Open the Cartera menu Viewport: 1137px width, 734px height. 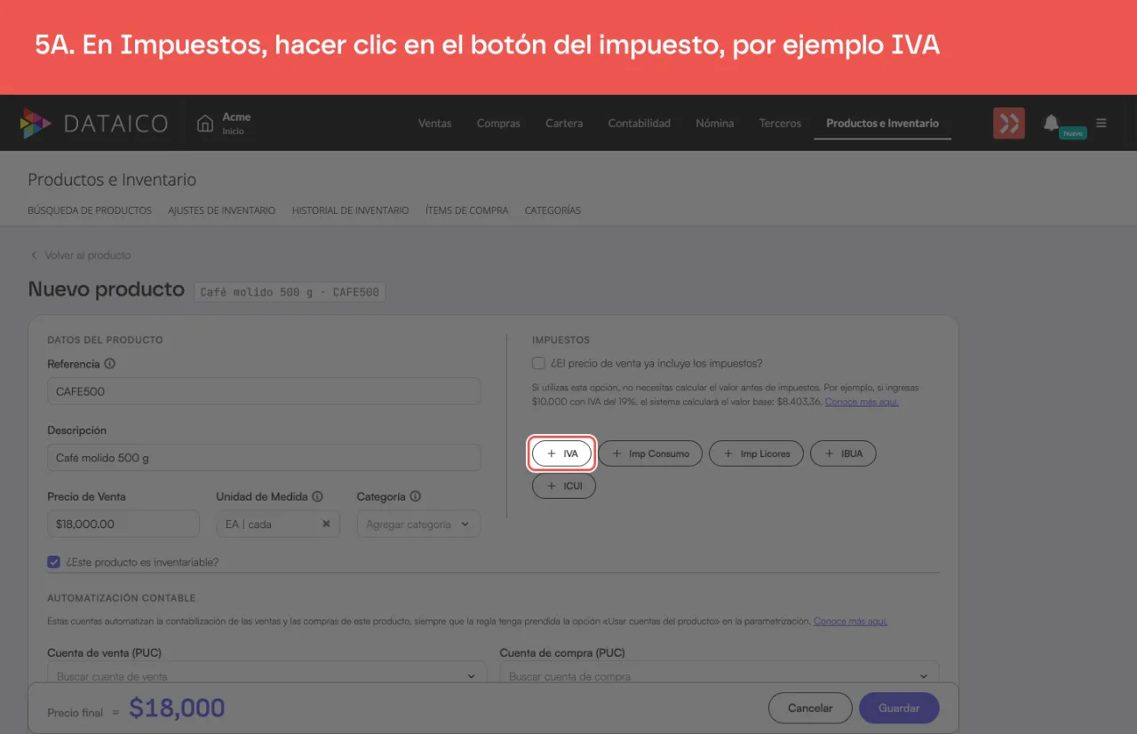point(564,123)
